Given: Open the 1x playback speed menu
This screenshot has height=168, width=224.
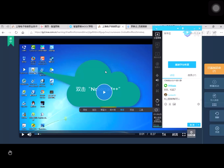Looking at the screenshot, I should pos(164,134).
